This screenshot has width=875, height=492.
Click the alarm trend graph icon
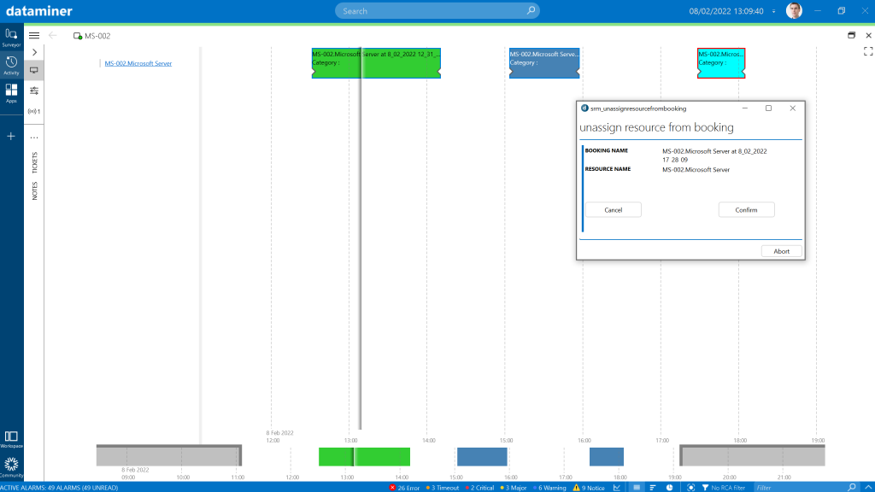pyautogui.click(x=617, y=488)
